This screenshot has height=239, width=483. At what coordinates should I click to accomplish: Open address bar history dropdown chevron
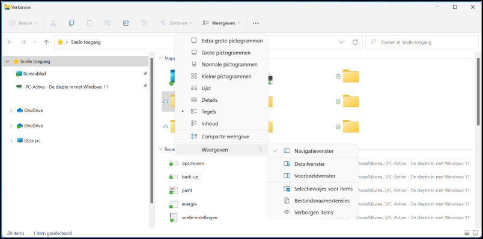coord(341,43)
